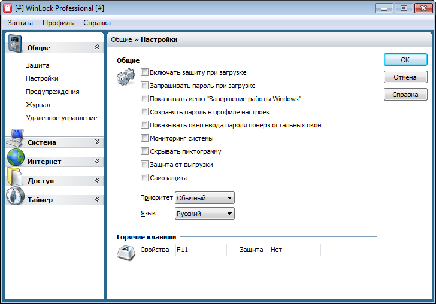Click the OK button
The width and height of the screenshot is (436, 304).
(x=405, y=60)
